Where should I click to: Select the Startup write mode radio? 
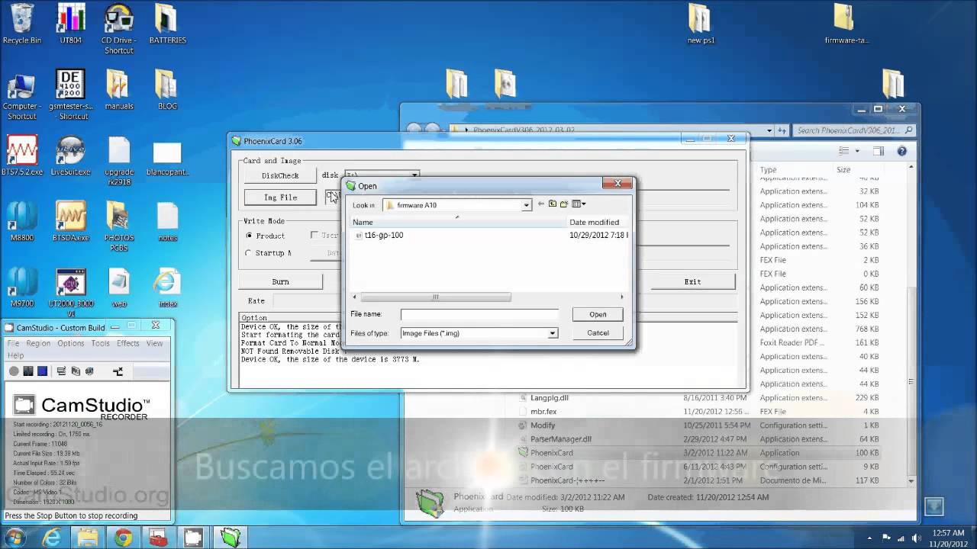(x=249, y=253)
